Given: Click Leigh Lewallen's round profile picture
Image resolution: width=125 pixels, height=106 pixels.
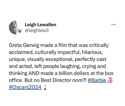Looking at the screenshot, I should pos(16,27).
